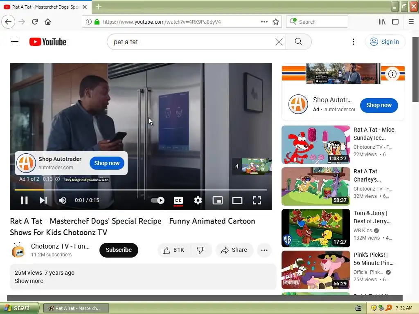This screenshot has width=419, height=314.
Task: Enable miniplayer mode
Action: (x=218, y=200)
